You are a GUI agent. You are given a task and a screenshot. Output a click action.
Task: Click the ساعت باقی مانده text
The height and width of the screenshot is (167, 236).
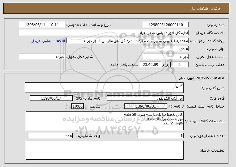click(124, 65)
